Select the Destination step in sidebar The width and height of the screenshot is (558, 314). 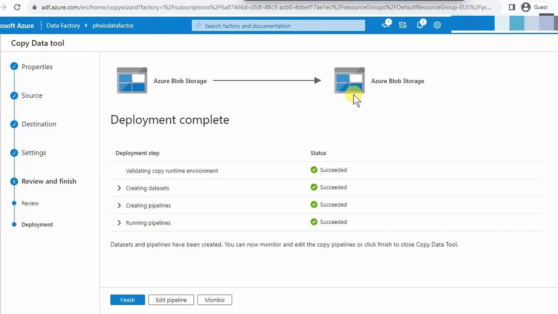[x=39, y=124]
